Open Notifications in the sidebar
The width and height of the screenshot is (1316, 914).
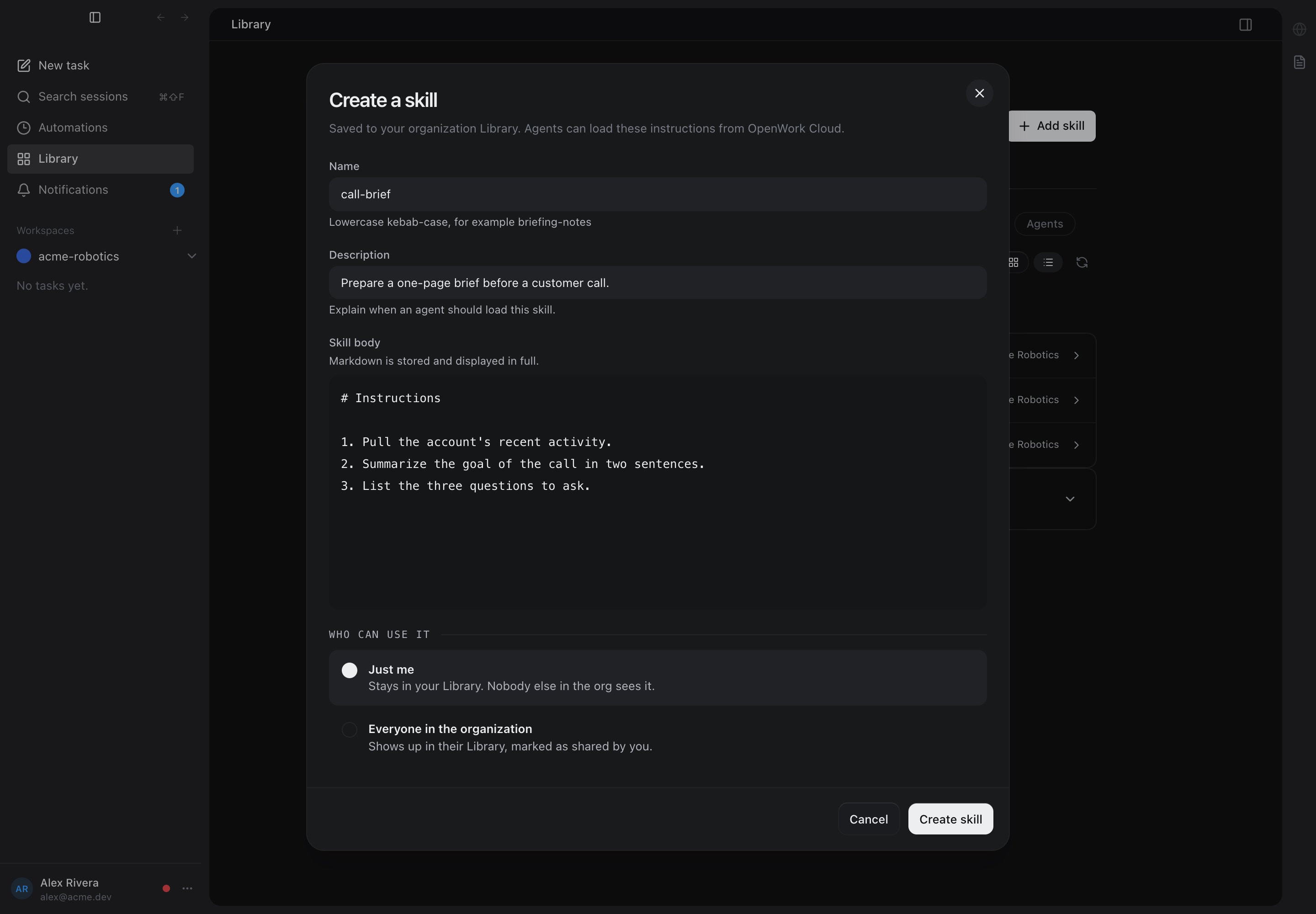(x=100, y=190)
